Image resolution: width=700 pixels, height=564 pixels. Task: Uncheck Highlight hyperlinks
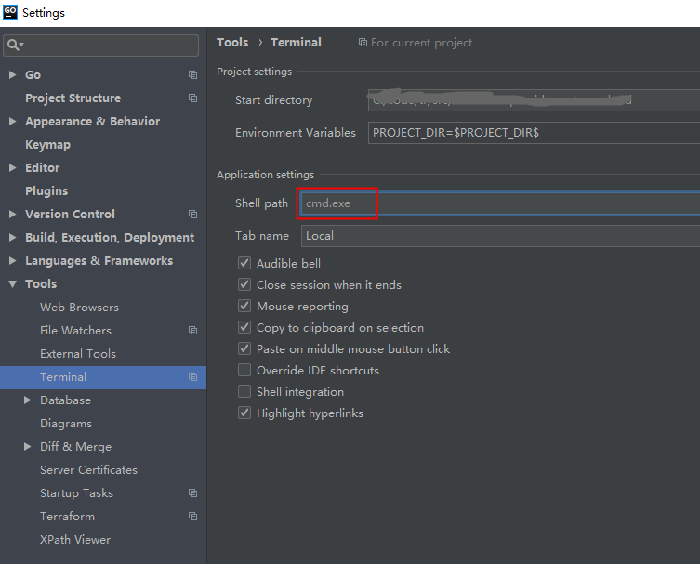point(244,413)
